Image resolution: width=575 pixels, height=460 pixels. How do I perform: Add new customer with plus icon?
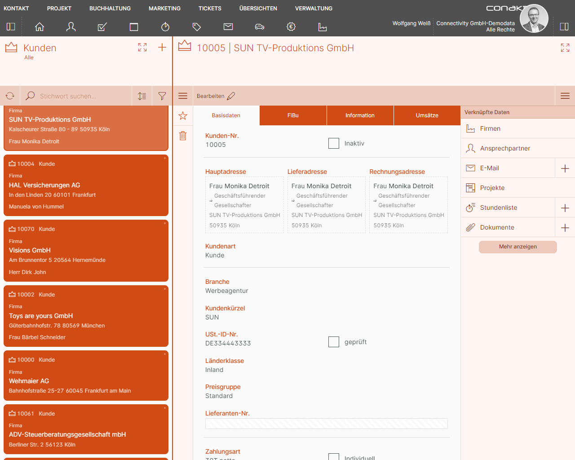[x=162, y=47]
